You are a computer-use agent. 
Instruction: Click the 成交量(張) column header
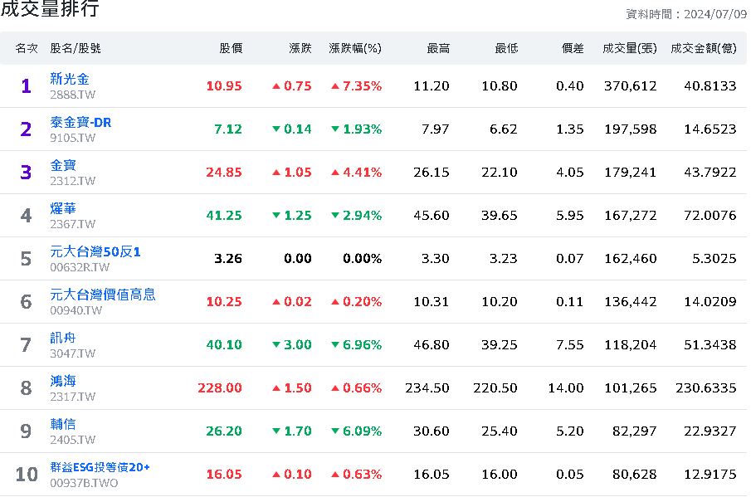(x=629, y=48)
